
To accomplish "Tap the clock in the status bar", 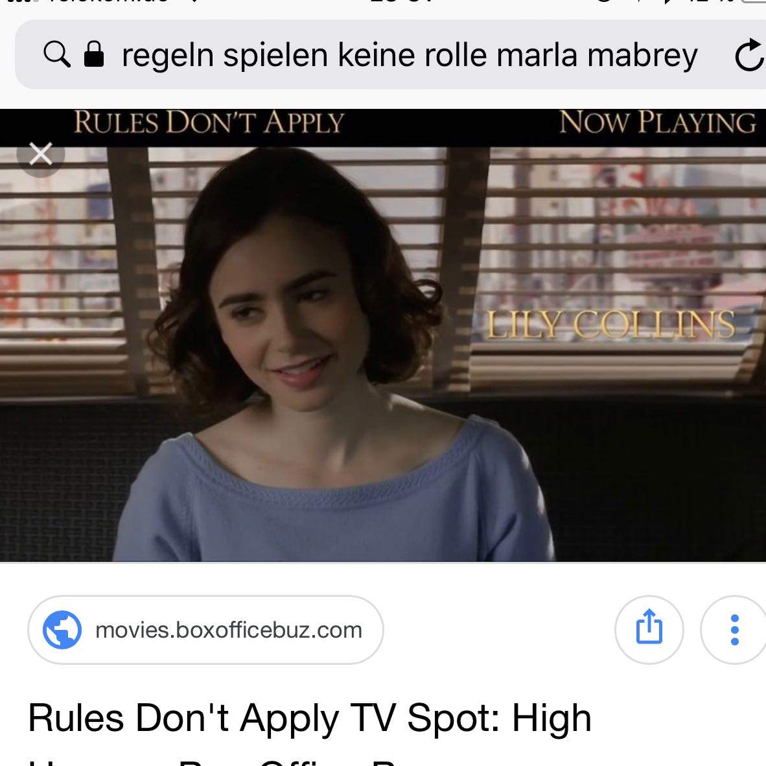I will pyautogui.click(x=402, y=1).
